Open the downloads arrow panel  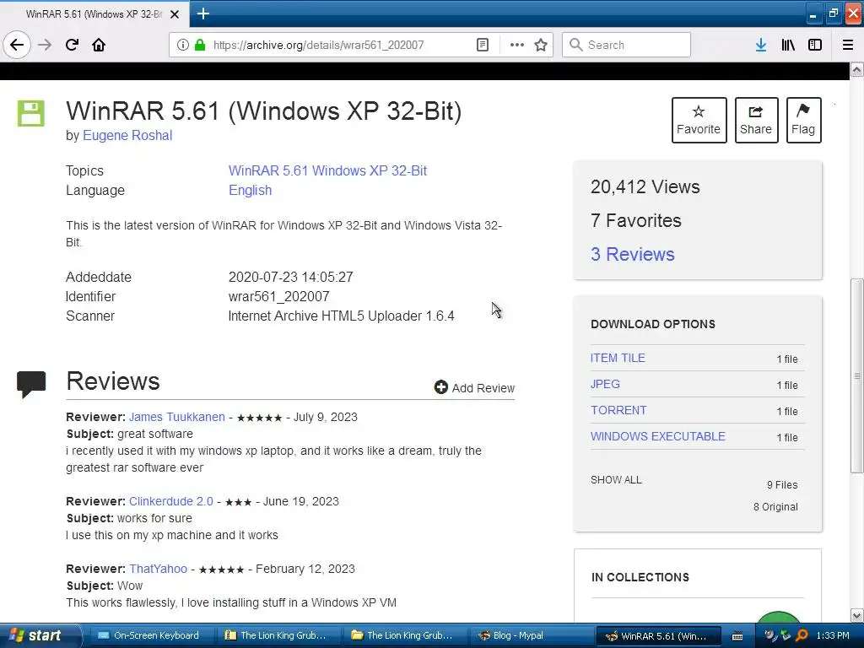point(761,45)
